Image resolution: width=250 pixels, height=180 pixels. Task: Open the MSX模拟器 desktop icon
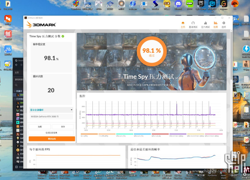click(x=87, y=5)
